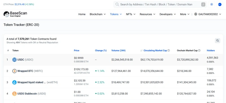Image resolution: width=226 pixels, height=103 pixels.
Task: Click wstETH holders count 106,072
Action: tap(212, 80)
